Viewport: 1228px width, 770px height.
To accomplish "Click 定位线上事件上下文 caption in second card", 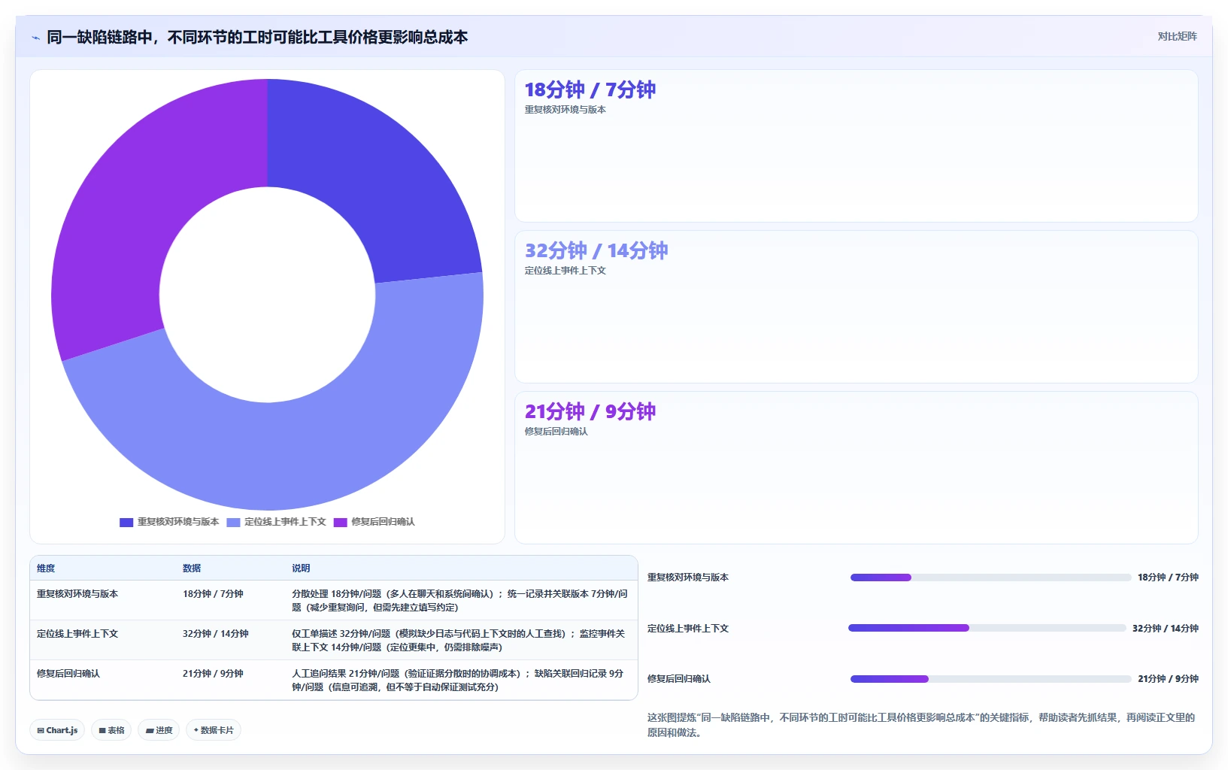I will click(565, 271).
